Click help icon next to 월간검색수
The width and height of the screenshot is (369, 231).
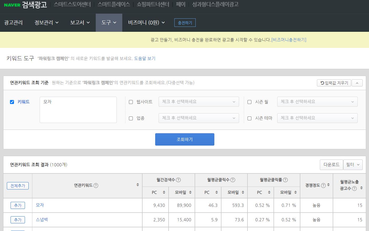(178, 180)
